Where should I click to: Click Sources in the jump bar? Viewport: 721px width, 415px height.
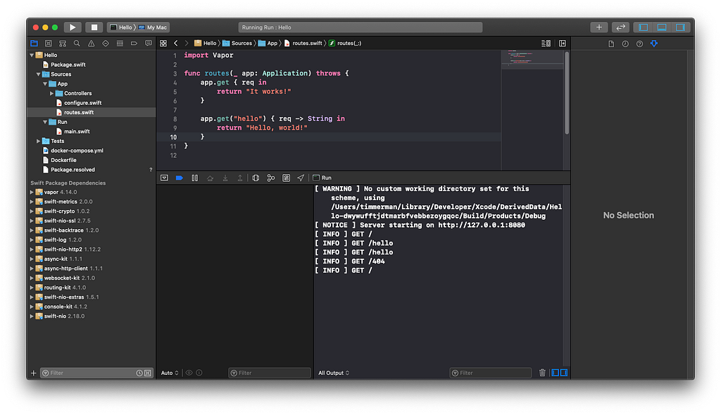(x=241, y=43)
